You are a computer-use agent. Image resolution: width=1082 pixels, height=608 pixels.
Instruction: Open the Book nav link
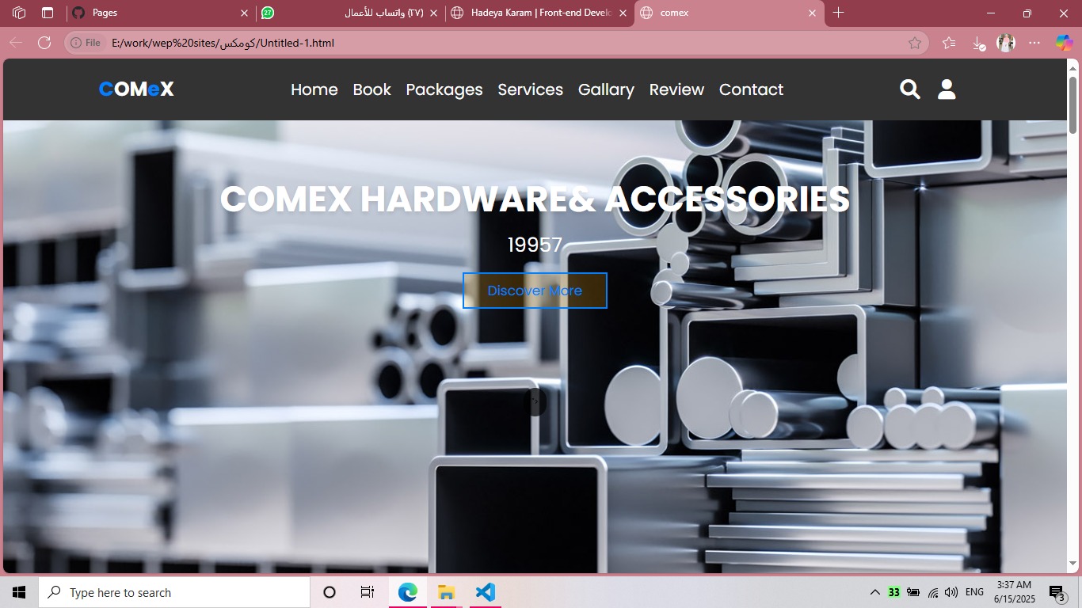point(372,89)
